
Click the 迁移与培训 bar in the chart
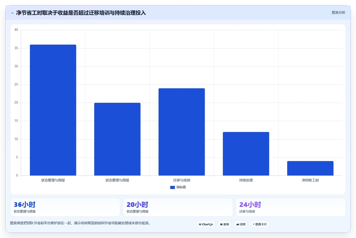[x=182, y=132]
